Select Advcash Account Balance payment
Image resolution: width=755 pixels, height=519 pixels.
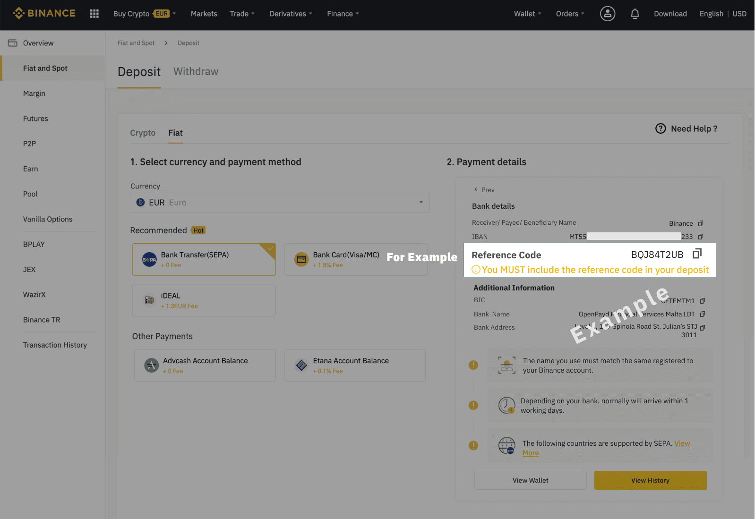[x=205, y=365]
